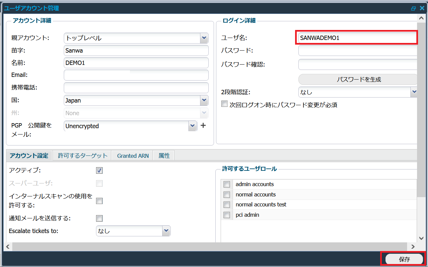This screenshot has width=428, height=267.
Task: Open the 2段階認証 dropdown
Action: [414, 92]
